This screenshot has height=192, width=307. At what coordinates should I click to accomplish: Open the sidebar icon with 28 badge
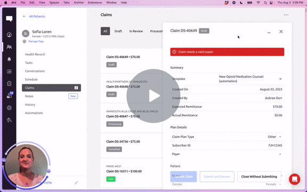[x=10, y=95]
